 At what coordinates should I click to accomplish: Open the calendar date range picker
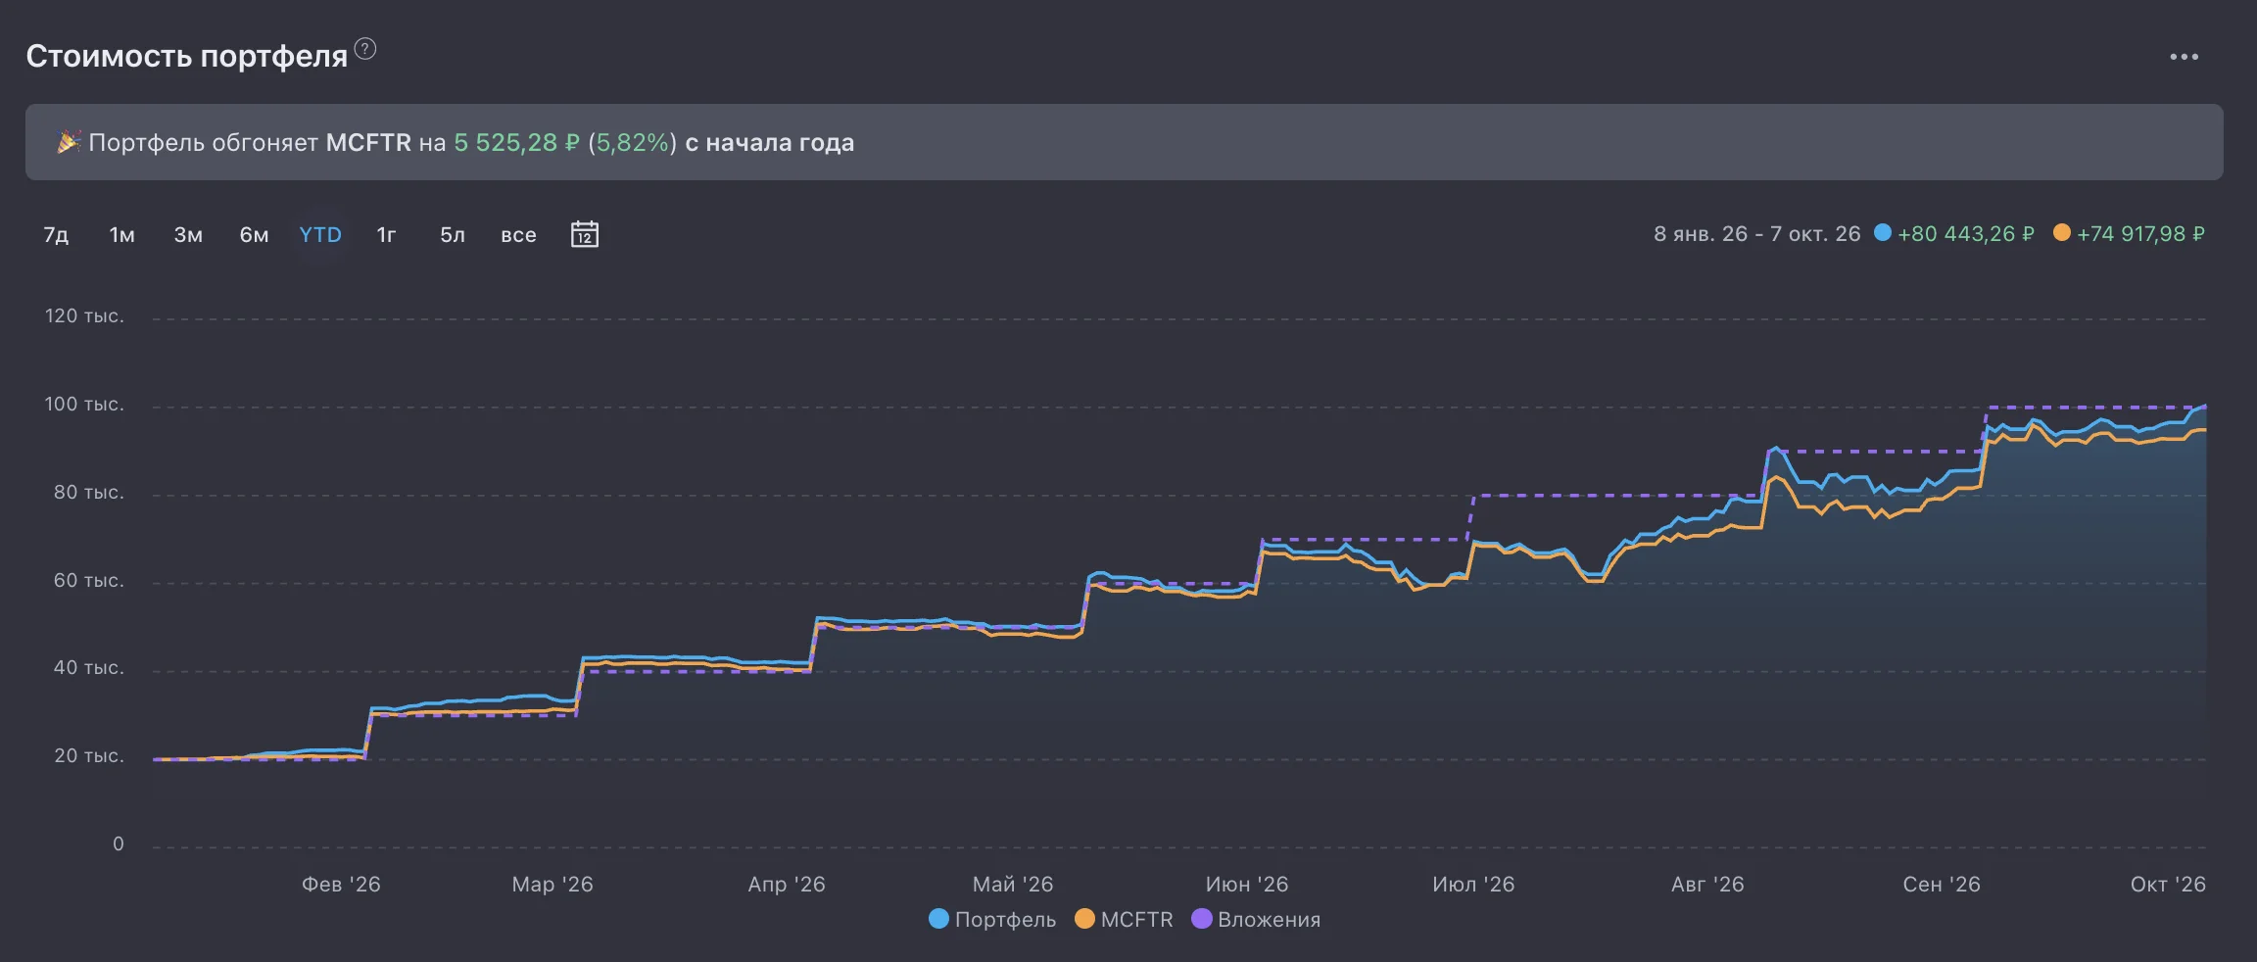(585, 234)
